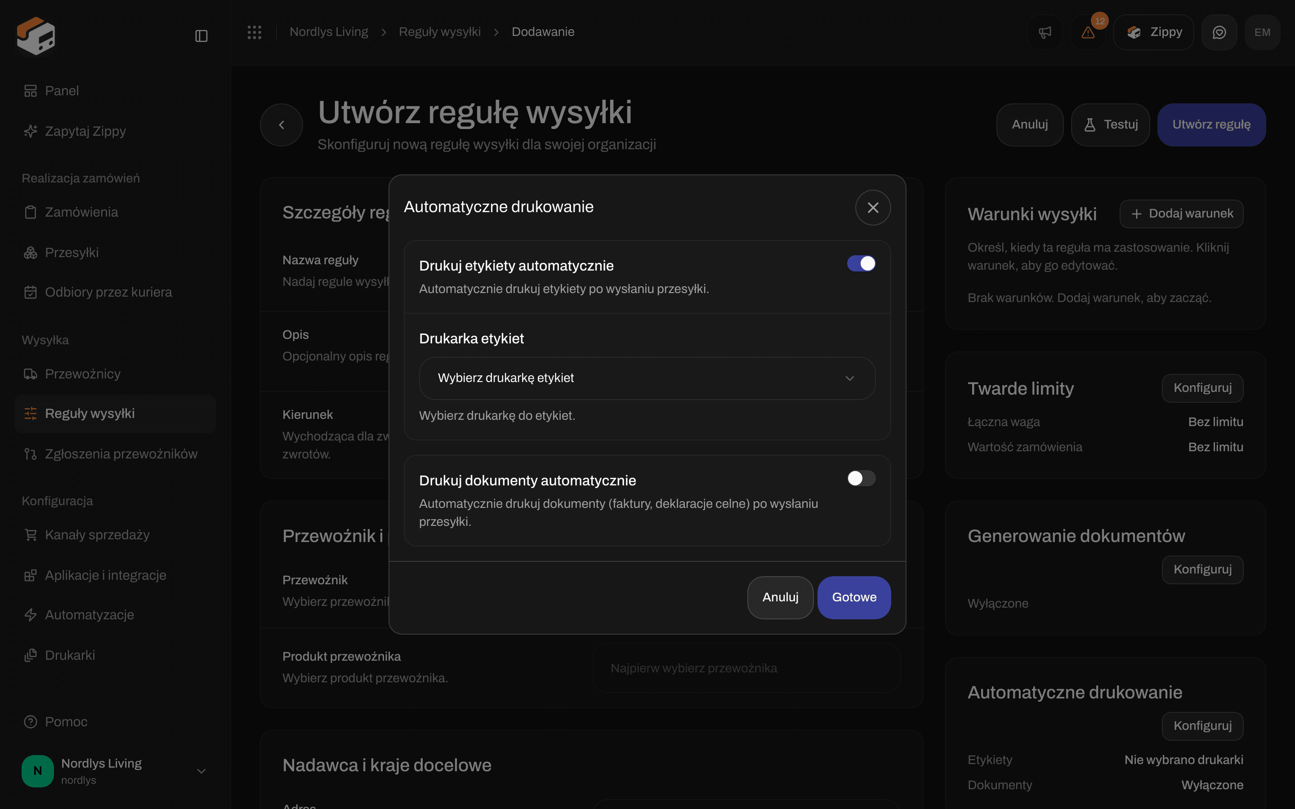The image size is (1295, 809).
Task: Click the Testuj button
Action: [1110, 124]
